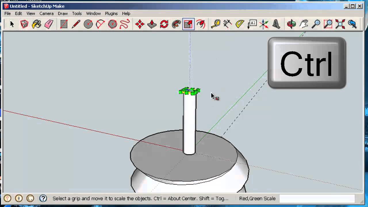
Task: Activate the Push/Pull tool
Action: click(152, 24)
